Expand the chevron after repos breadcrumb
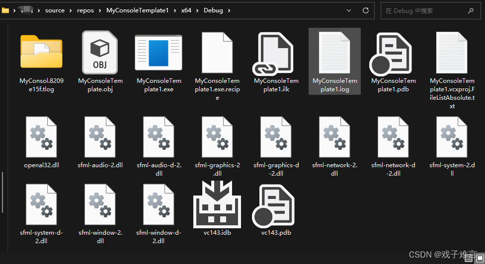 coord(100,11)
